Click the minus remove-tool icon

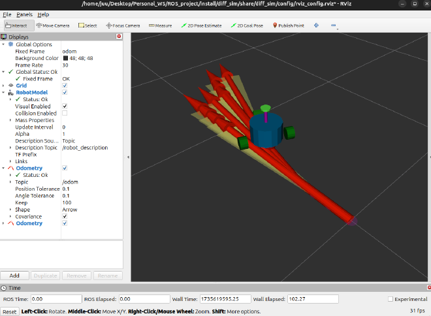click(334, 25)
